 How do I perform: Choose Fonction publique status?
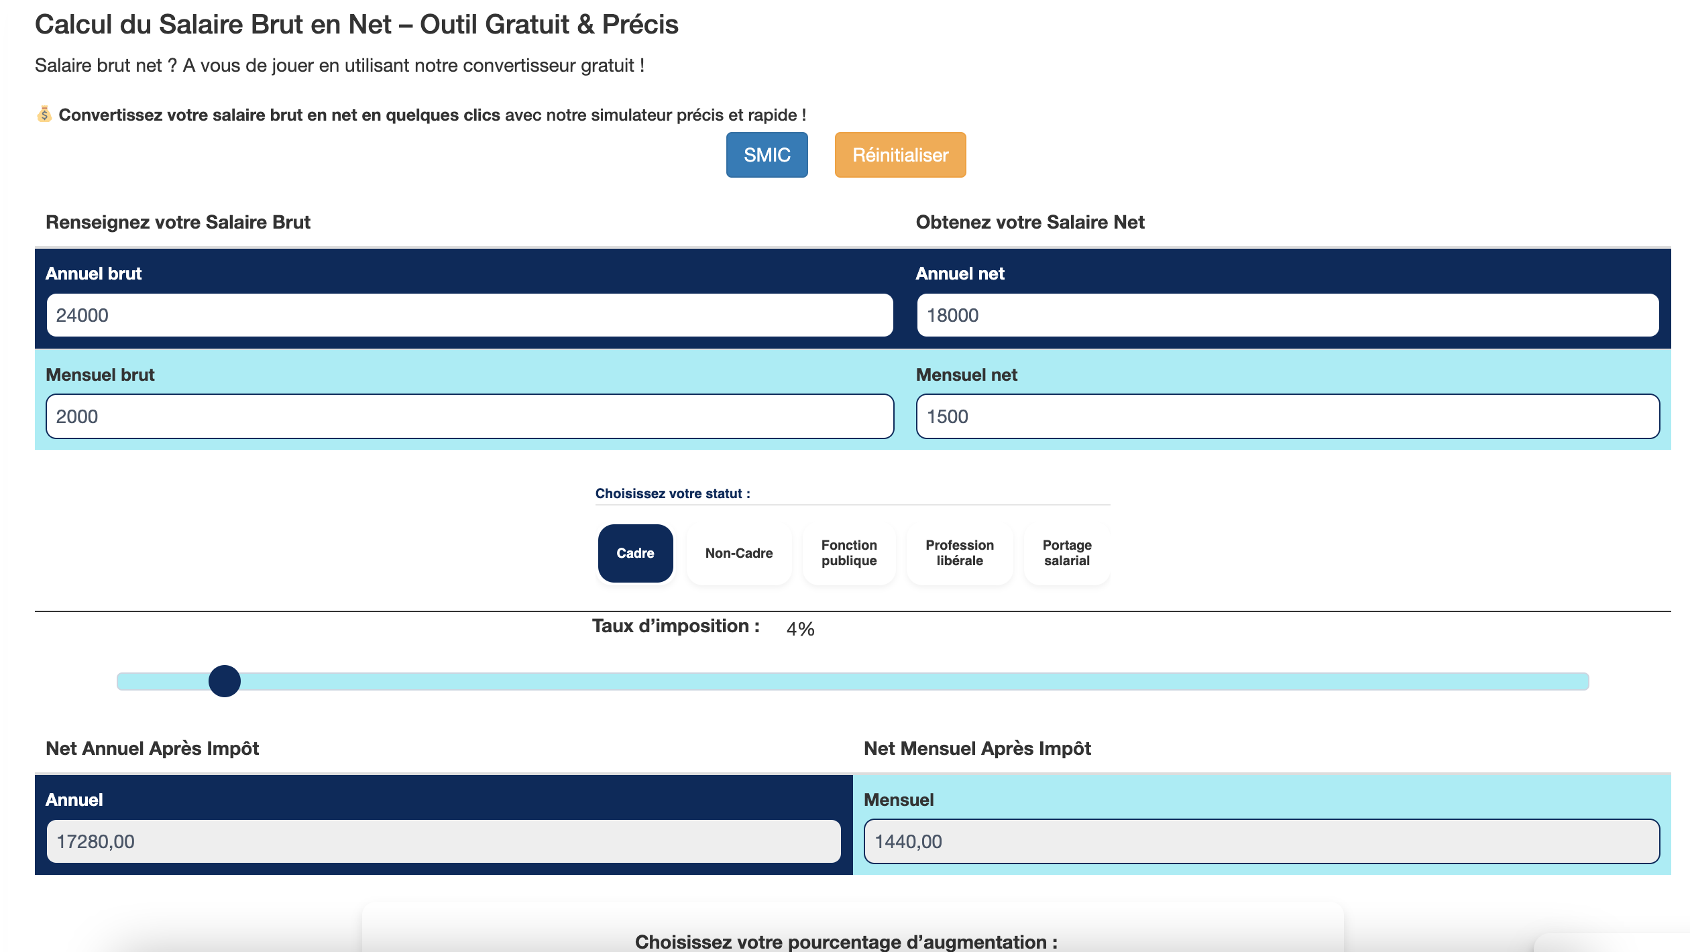(848, 553)
